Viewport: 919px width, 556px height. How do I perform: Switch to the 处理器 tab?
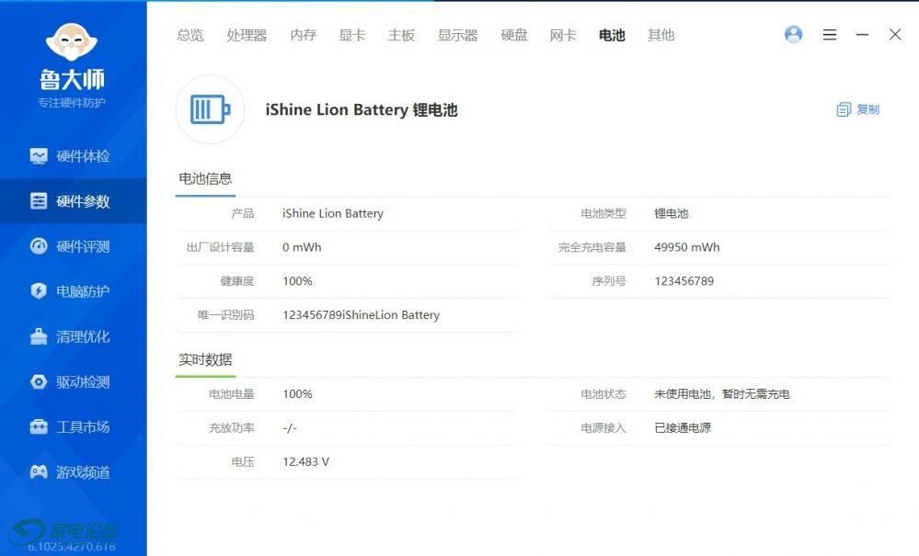click(x=247, y=35)
